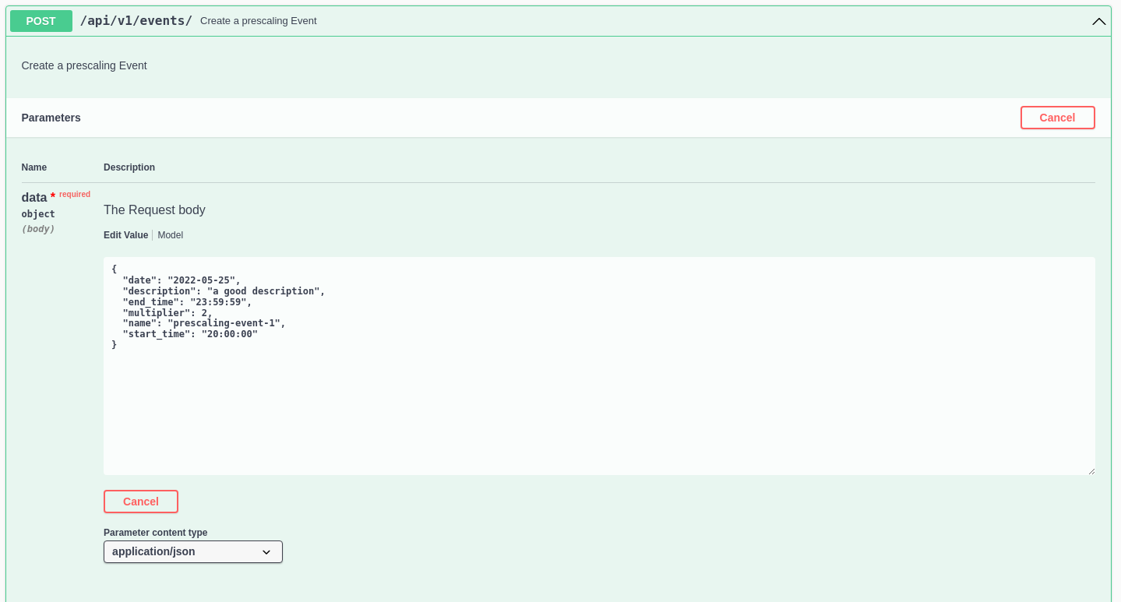Click the /api/v1/events/ endpoint path
Screen dimensions: 1121x602
136,21
